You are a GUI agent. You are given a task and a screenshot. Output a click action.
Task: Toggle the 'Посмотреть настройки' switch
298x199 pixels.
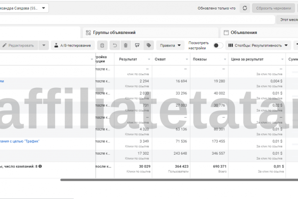click(x=218, y=46)
